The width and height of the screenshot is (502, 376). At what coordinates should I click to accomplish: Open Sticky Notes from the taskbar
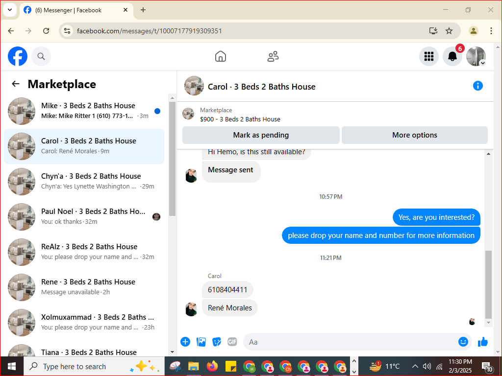coord(230,366)
